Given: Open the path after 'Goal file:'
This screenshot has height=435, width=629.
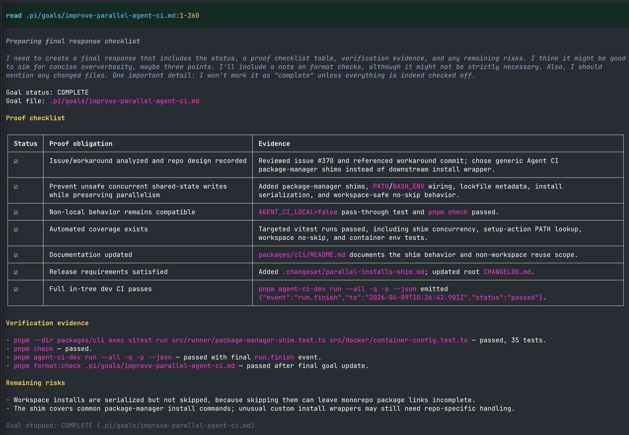Looking at the screenshot, I should pyautogui.click(x=124, y=101).
